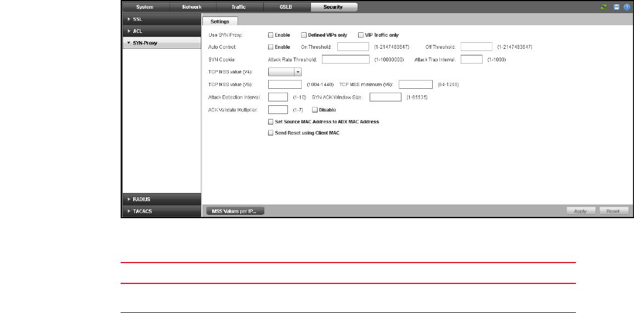Check Send Reset using Client MAC
The image size is (634, 313).
click(270, 133)
